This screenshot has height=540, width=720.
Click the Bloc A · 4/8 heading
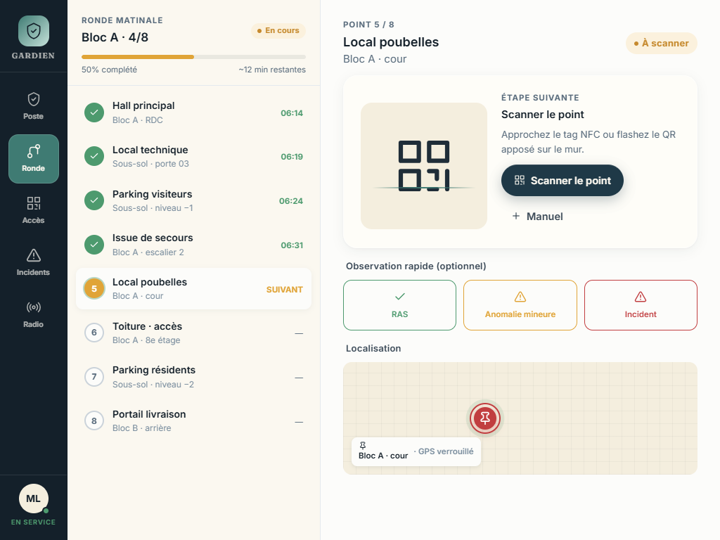click(115, 38)
